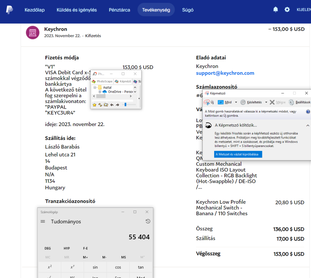Click the star favorites icon in PhotoScape

[x=94, y=105]
